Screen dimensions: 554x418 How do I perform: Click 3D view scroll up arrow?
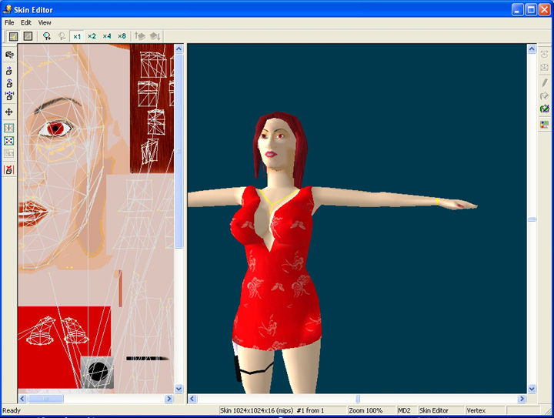click(x=532, y=48)
